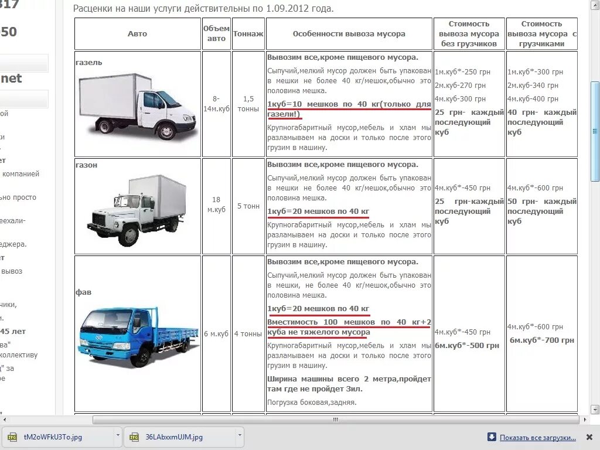Image resolution: width=600 pixels, height=450 pixels.
Task: Click the Особенности вывоза мусора header
Action: click(349, 33)
